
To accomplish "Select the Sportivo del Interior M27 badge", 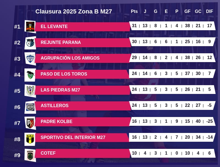I will point(30,138).
